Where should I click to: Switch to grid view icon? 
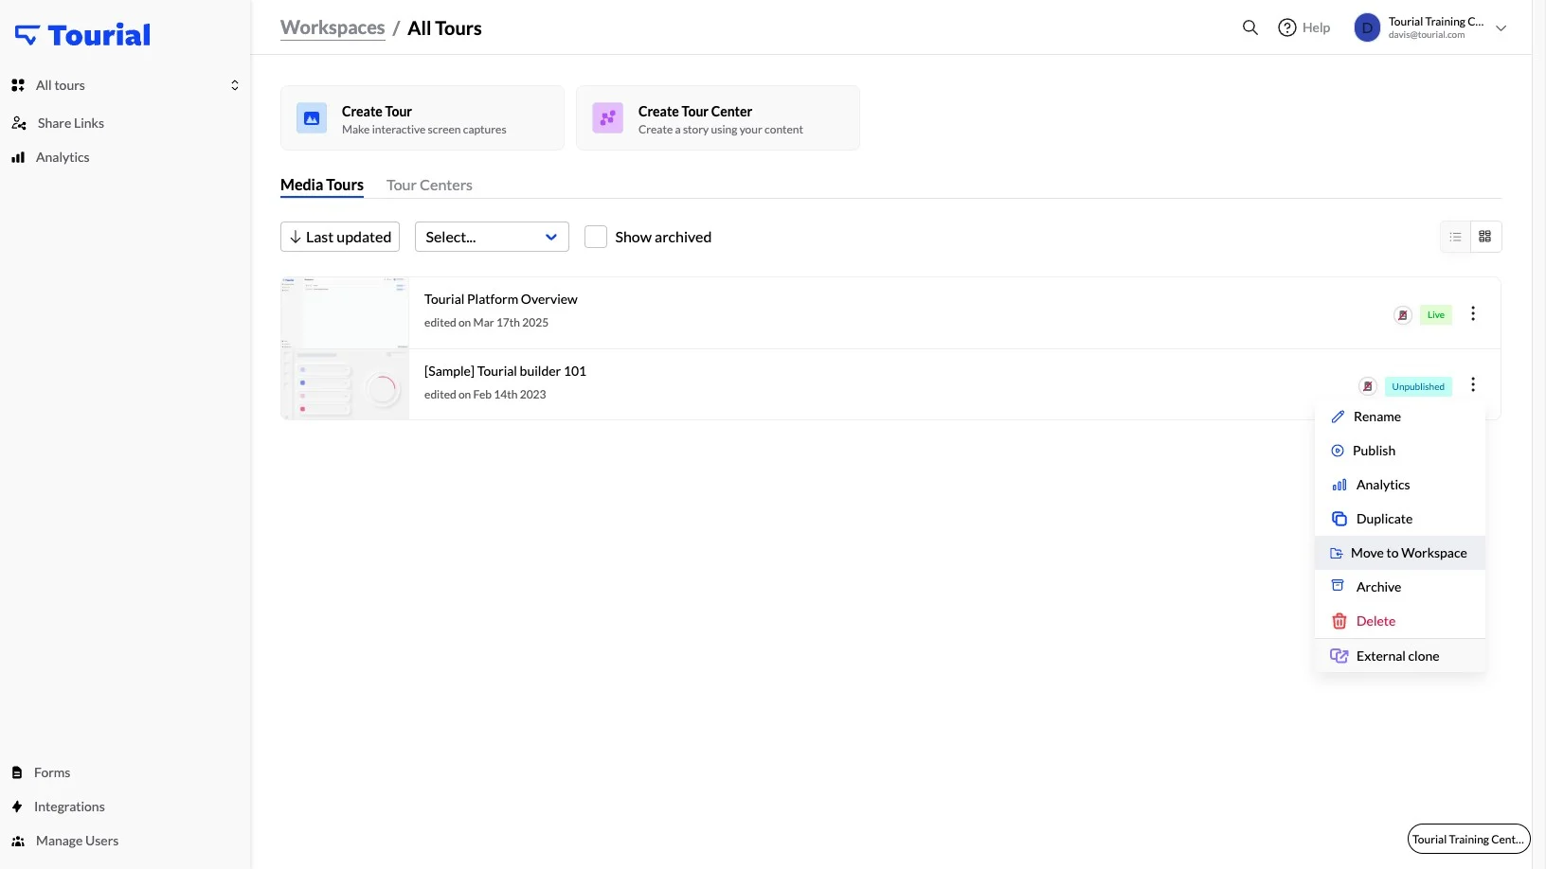click(1485, 237)
